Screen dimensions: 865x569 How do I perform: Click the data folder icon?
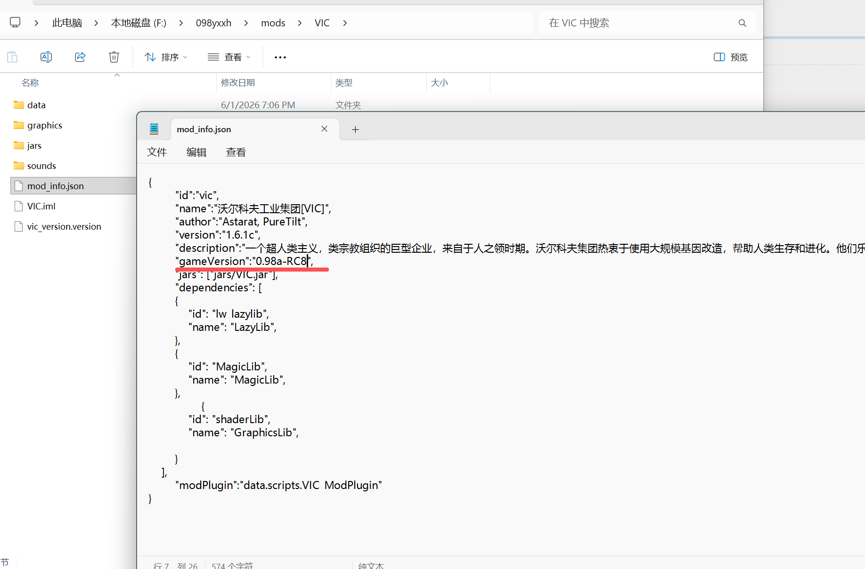click(19, 105)
